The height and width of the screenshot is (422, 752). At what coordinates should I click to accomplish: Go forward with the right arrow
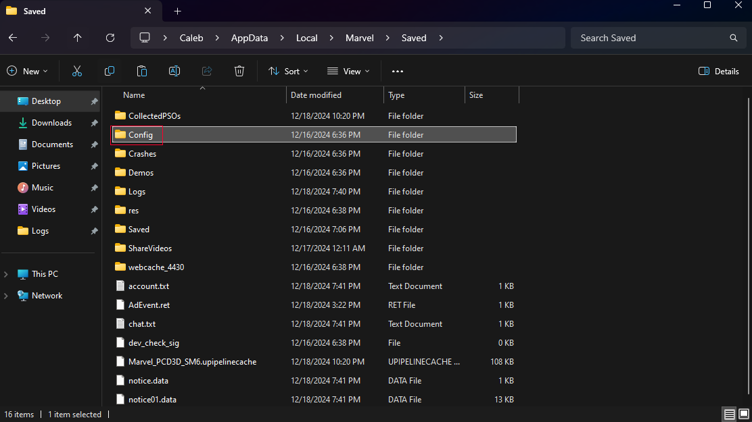pos(45,38)
